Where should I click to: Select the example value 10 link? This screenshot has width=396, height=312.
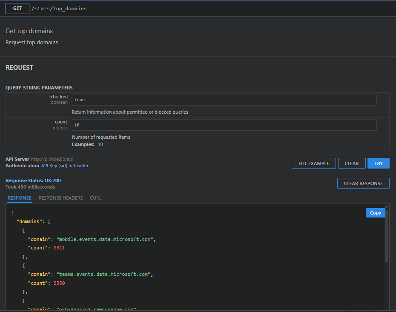point(100,144)
